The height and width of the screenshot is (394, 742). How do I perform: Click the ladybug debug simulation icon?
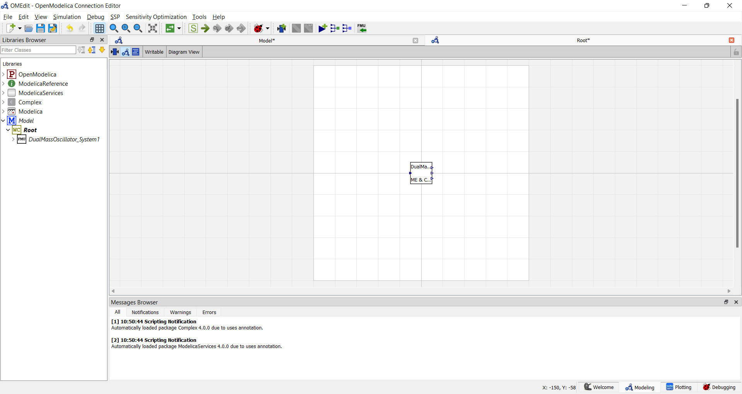pyautogui.click(x=258, y=28)
